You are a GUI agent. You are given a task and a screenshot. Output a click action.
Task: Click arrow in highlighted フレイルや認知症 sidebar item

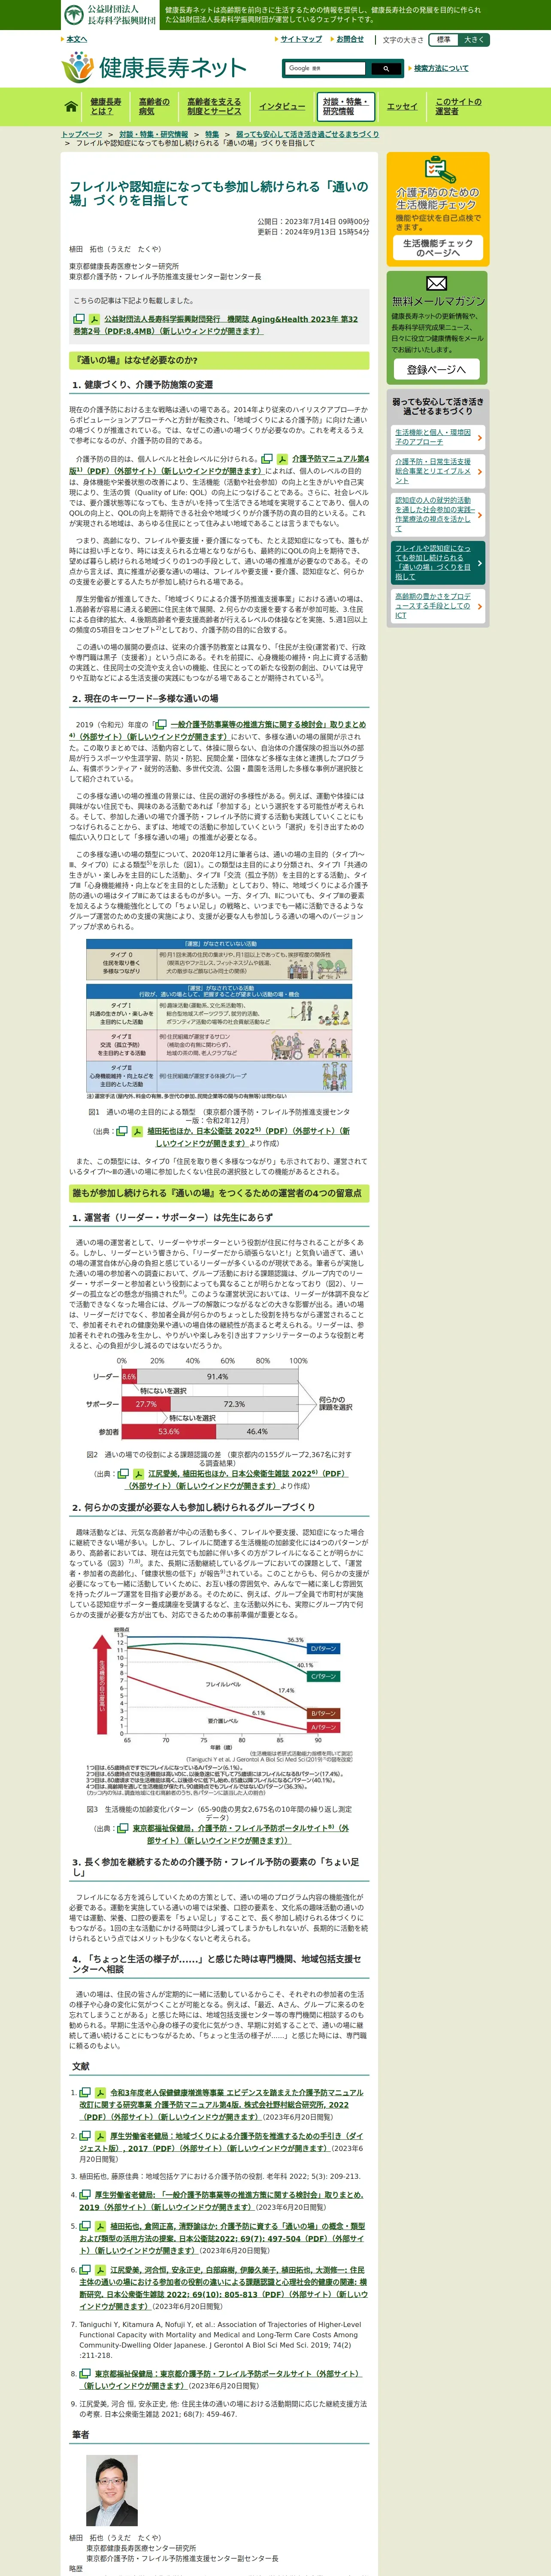pos(480,562)
